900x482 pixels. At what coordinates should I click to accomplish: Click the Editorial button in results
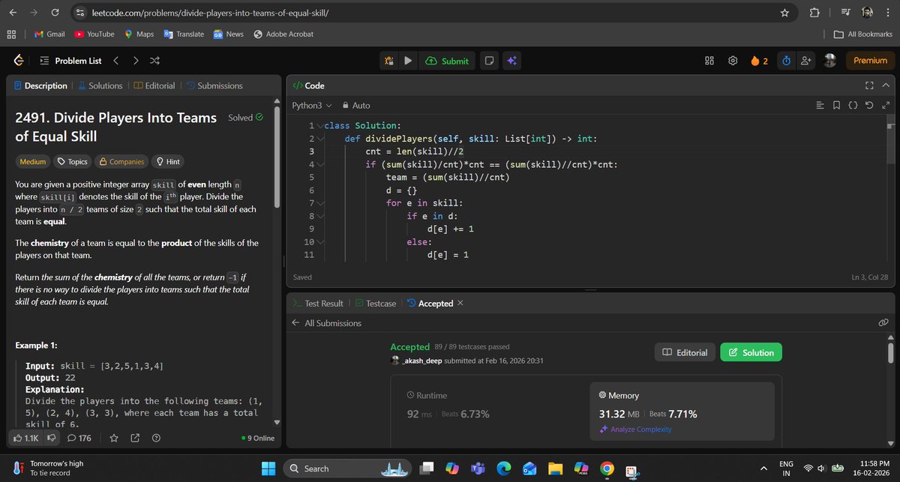[685, 352]
